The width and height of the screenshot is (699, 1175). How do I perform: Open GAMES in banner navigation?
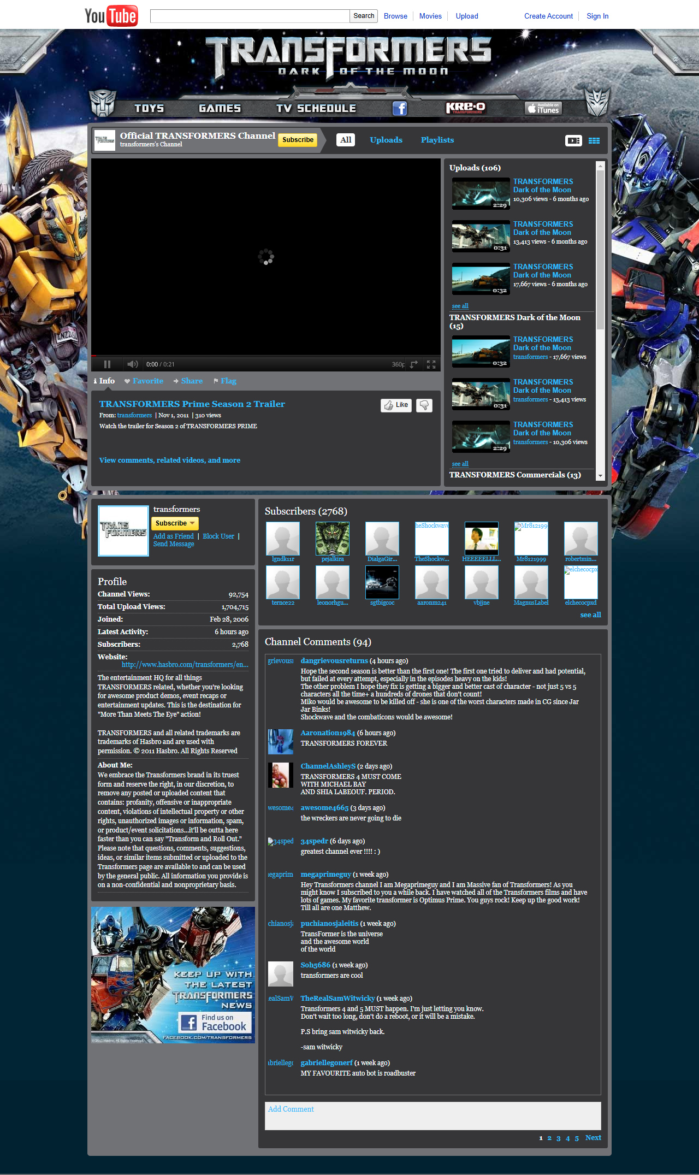[220, 108]
